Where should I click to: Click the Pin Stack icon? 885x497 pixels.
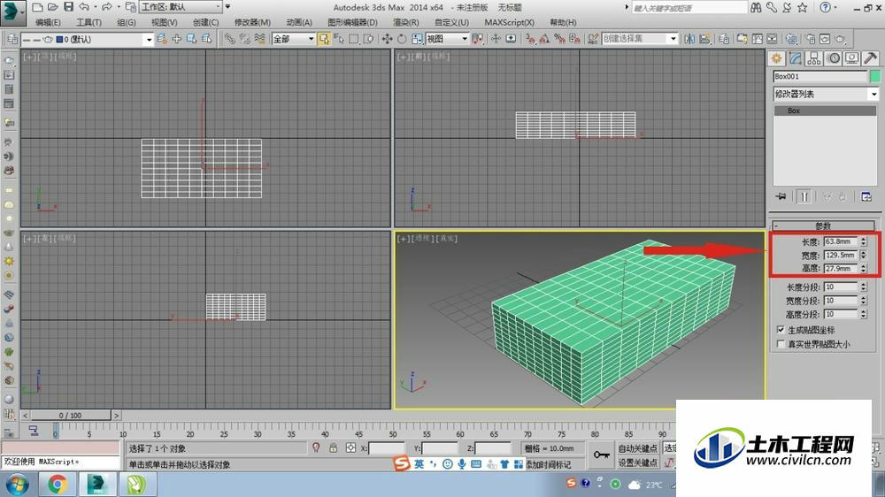[x=781, y=196]
